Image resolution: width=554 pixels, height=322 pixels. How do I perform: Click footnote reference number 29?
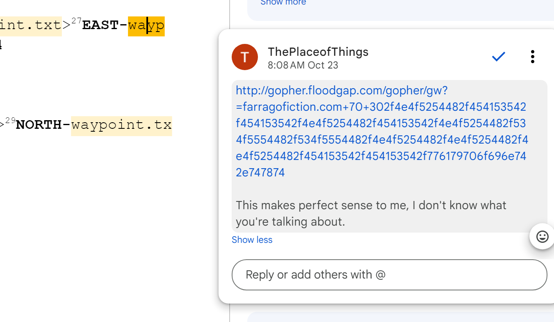coord(10,120)
